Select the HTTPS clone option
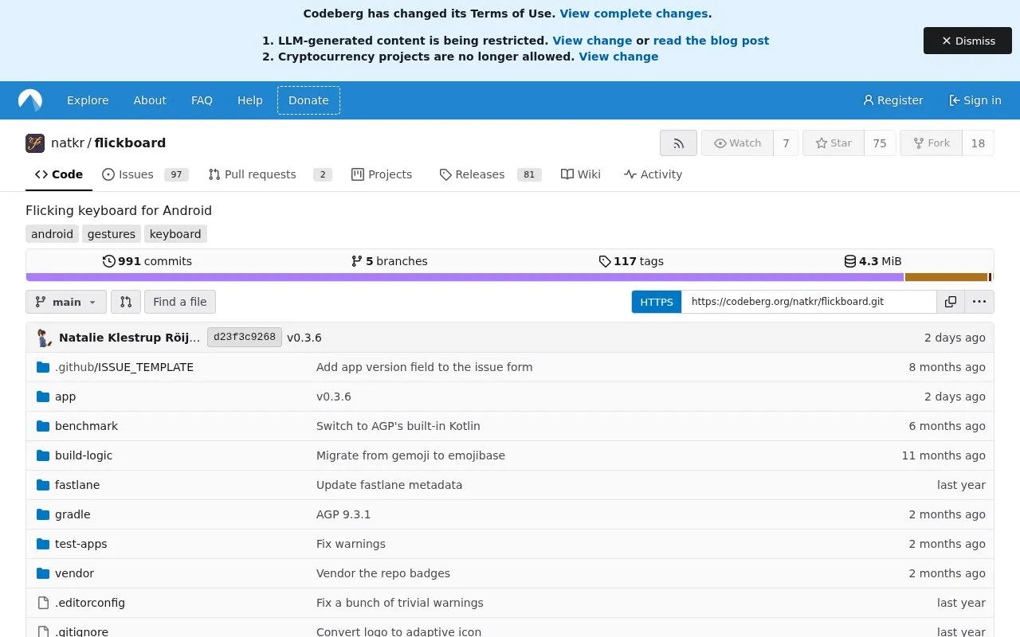Screen dimensions: 1020x637 (657, 302)
